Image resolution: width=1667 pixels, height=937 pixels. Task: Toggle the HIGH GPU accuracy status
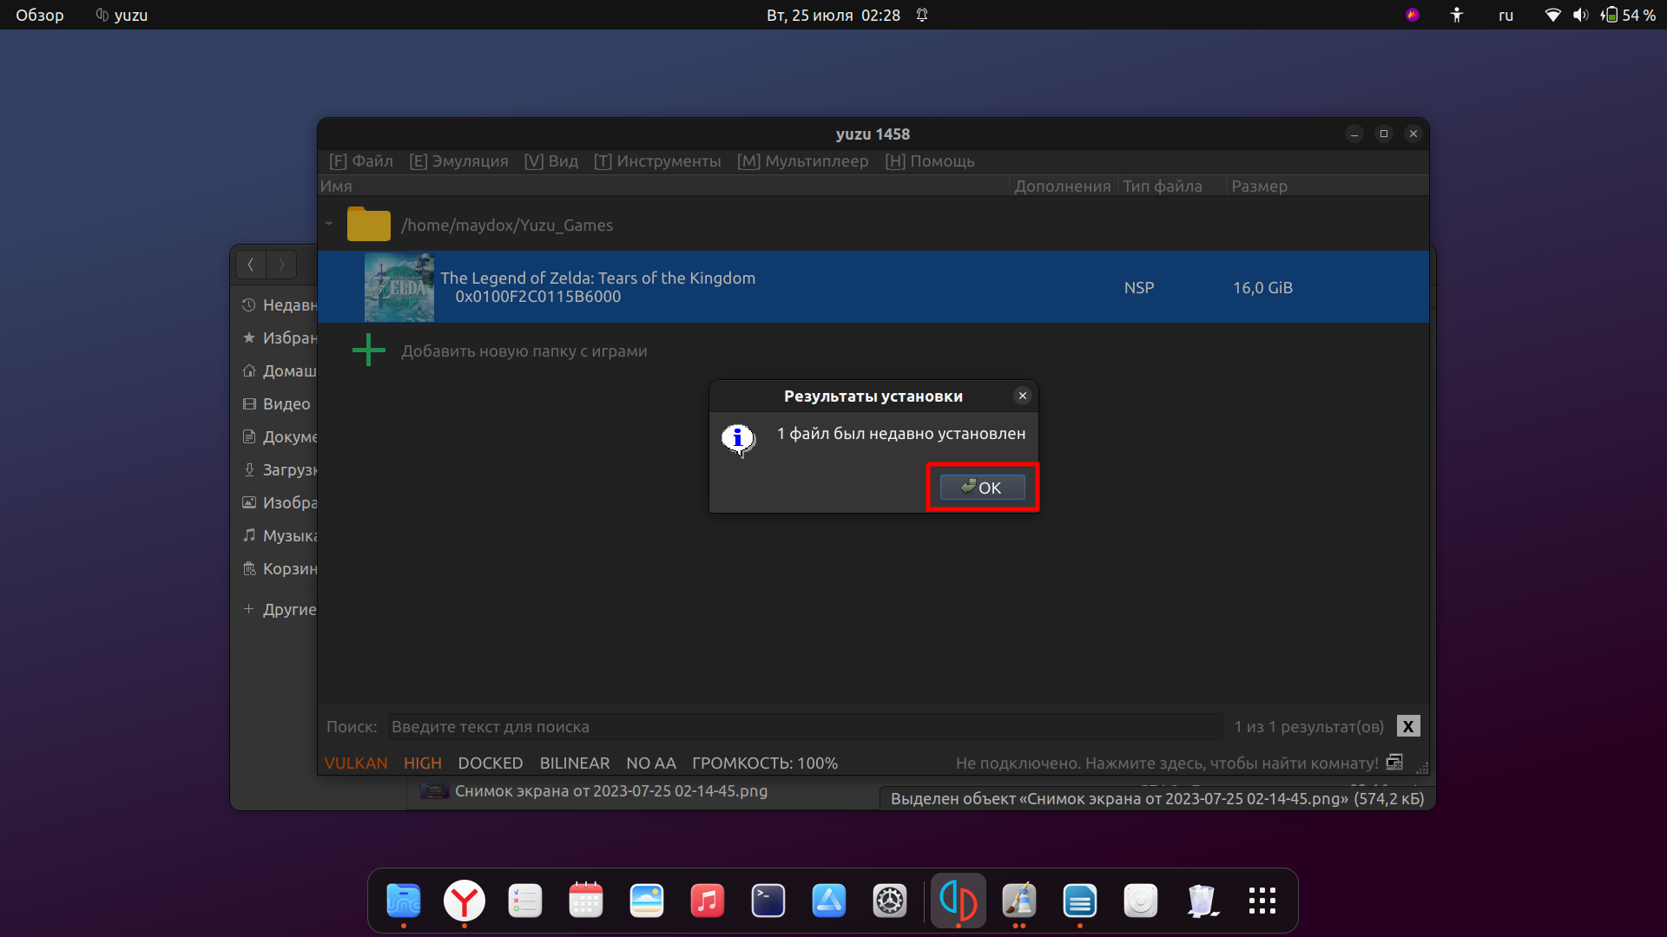423,763
